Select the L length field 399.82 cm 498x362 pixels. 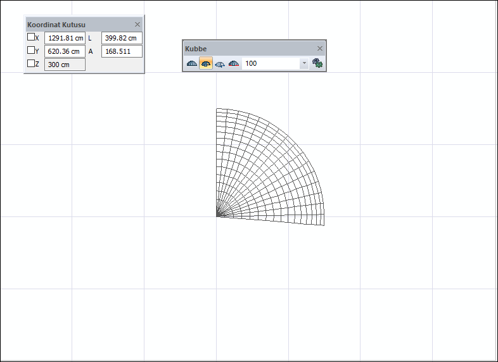122,38
